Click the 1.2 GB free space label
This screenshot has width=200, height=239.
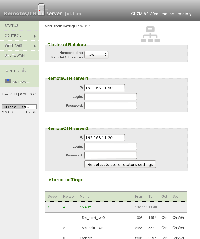[x=31, y=112]
